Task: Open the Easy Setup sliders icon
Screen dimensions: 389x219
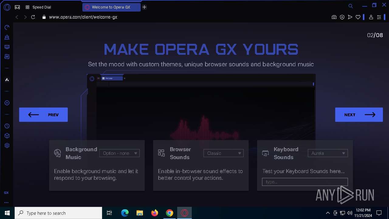Action: (x=379, y=17)
